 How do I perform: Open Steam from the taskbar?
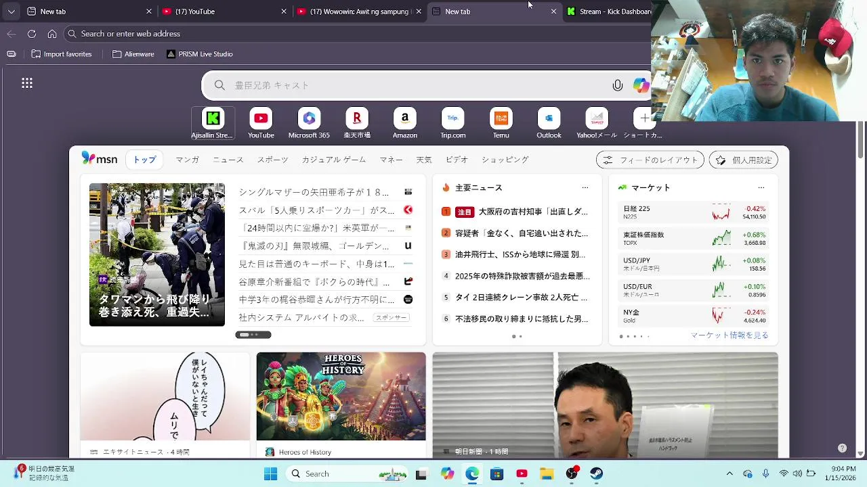tap(597, 473)
